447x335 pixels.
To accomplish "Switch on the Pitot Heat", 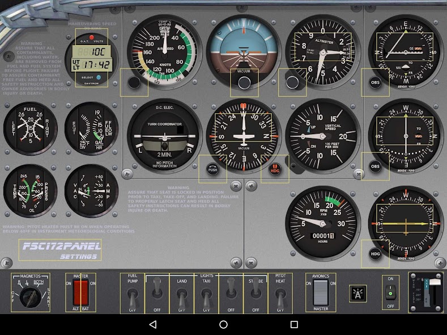I will point(280,295).
